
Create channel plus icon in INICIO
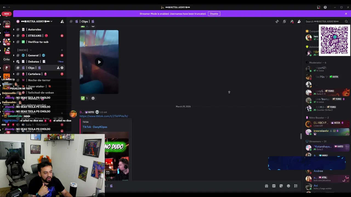pos(62,50)
